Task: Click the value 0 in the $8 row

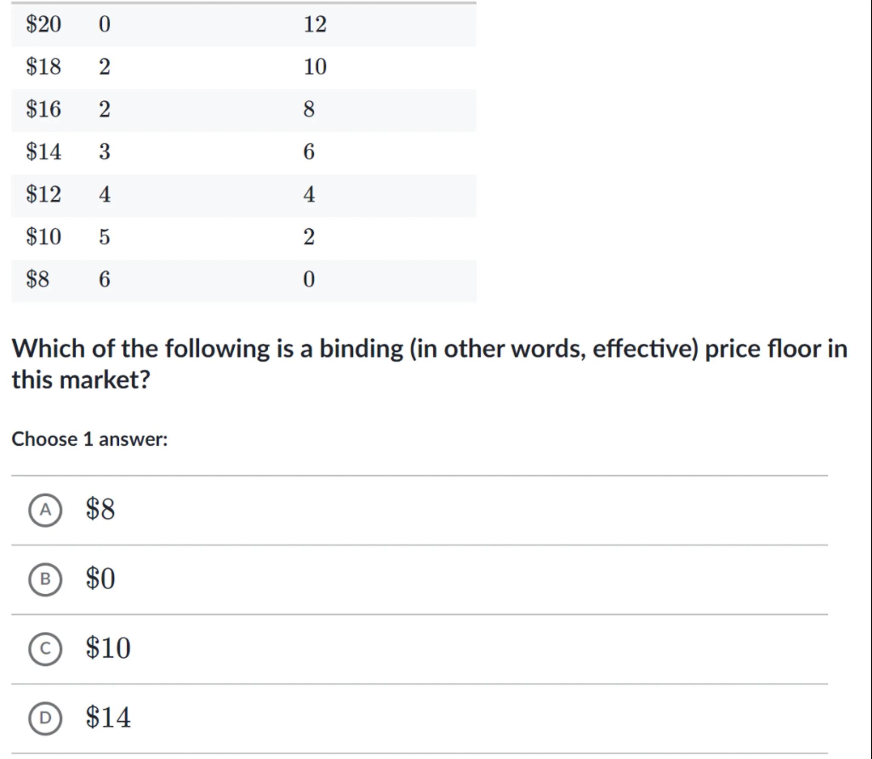Action: tap(309, 279)
